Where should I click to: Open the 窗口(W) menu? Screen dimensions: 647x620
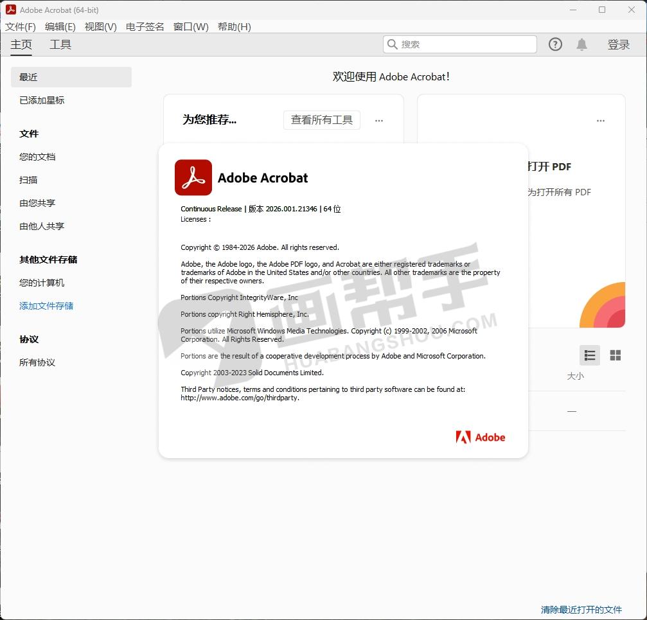click(x=191, y=27)
